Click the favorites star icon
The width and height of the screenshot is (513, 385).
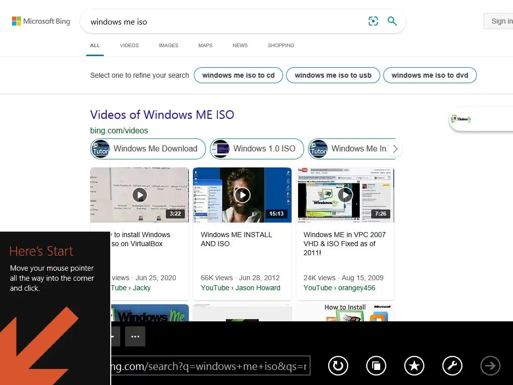414,365
